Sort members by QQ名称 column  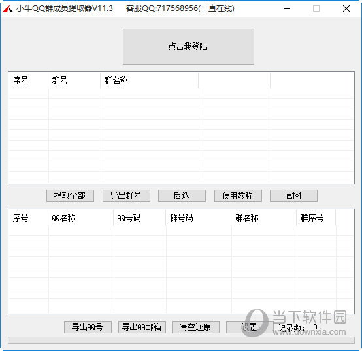81,218
